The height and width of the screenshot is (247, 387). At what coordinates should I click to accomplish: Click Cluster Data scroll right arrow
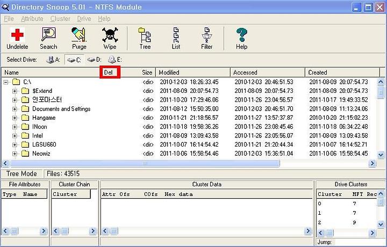pos(308,231)
